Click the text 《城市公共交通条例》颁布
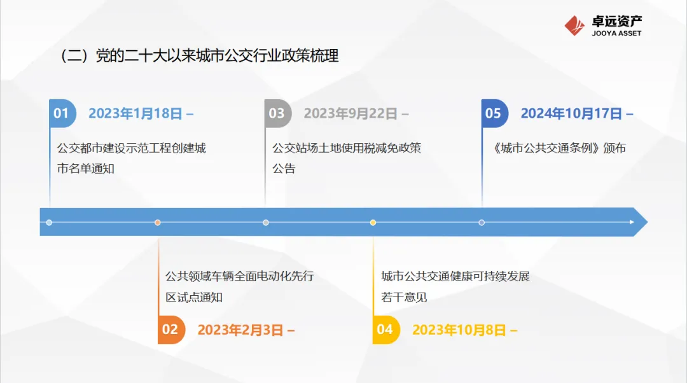 pyautogui.click(x=559, y=148)
